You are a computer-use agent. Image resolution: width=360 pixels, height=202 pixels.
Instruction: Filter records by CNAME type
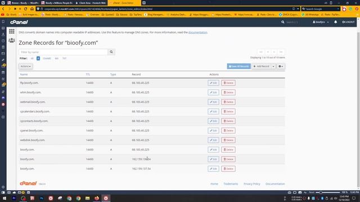click(47, 58)
